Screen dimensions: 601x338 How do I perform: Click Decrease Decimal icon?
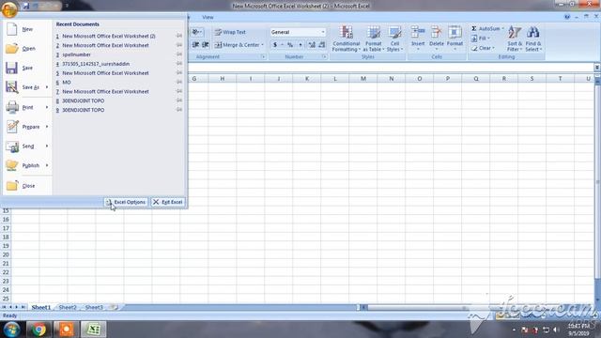321,45
